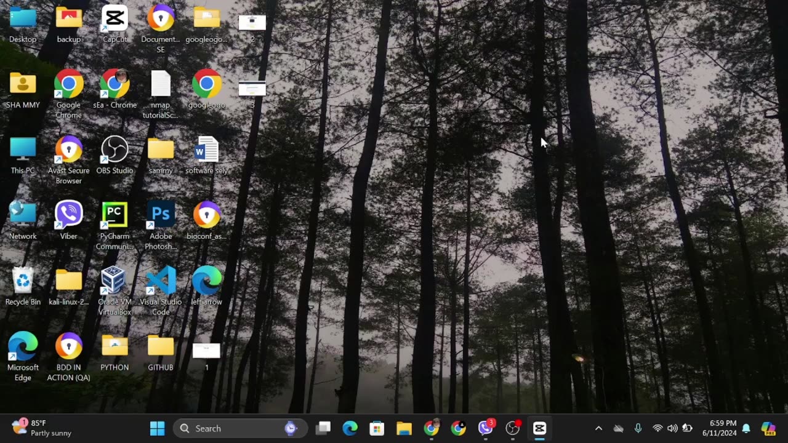Select the Avast Secure Browser shortcut
The width and height of the screenshot is (788, 443).
pos(68,159)
